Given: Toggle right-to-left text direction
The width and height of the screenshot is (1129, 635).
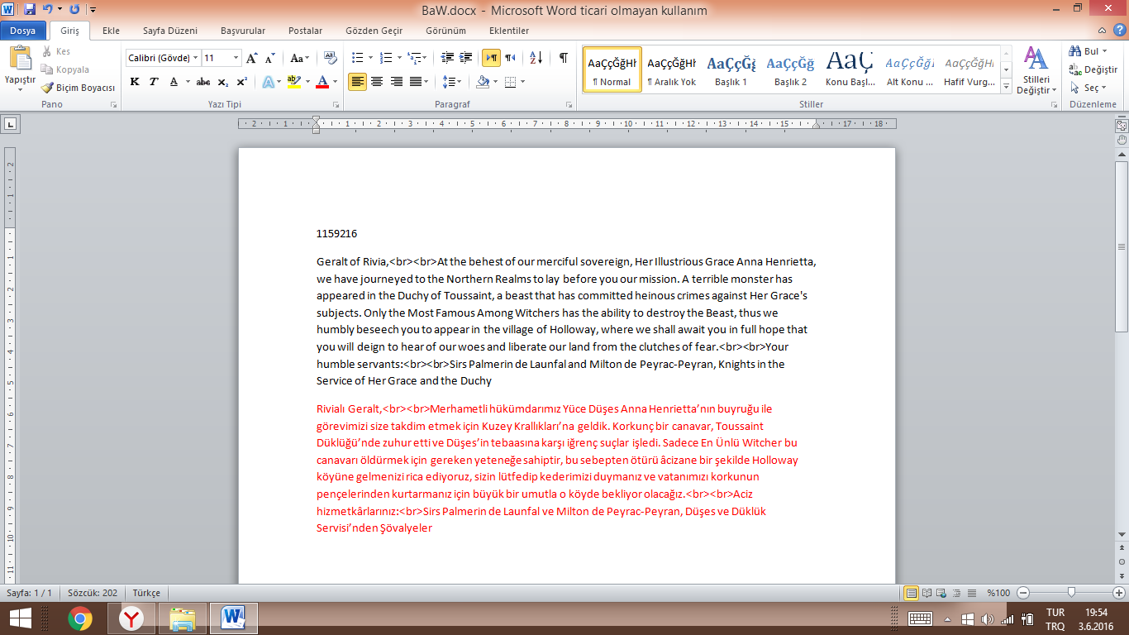Looking at the screenshot, I should pyautogui.click(x=510, y=58).
